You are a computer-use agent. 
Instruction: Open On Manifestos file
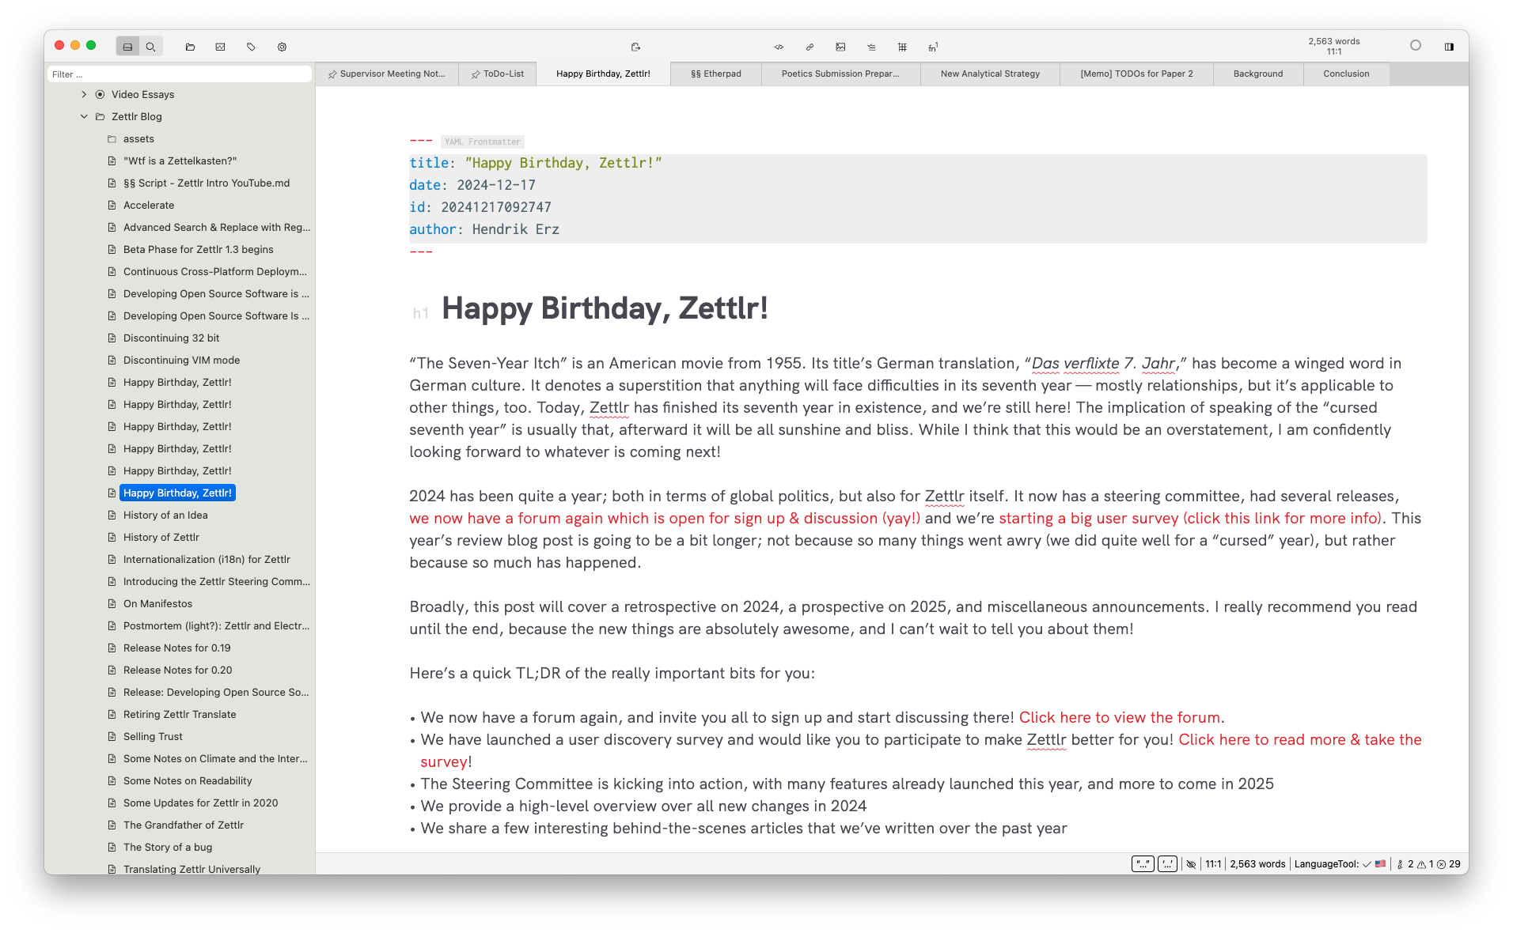[x=157, y=603]
